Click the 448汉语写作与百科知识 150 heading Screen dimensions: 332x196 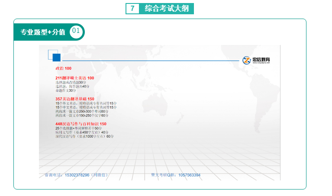pyautogui.click(x=81, y=124)
